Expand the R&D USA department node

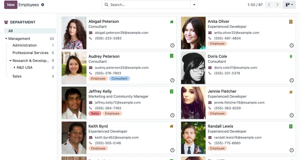[15, 68]
